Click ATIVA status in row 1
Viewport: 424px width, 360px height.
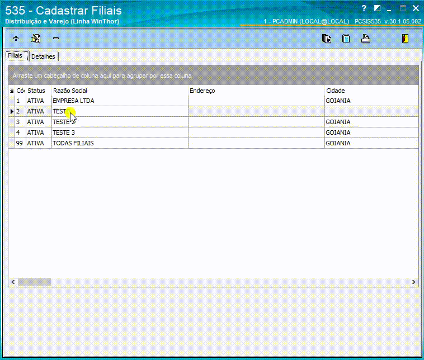[39, 101]
